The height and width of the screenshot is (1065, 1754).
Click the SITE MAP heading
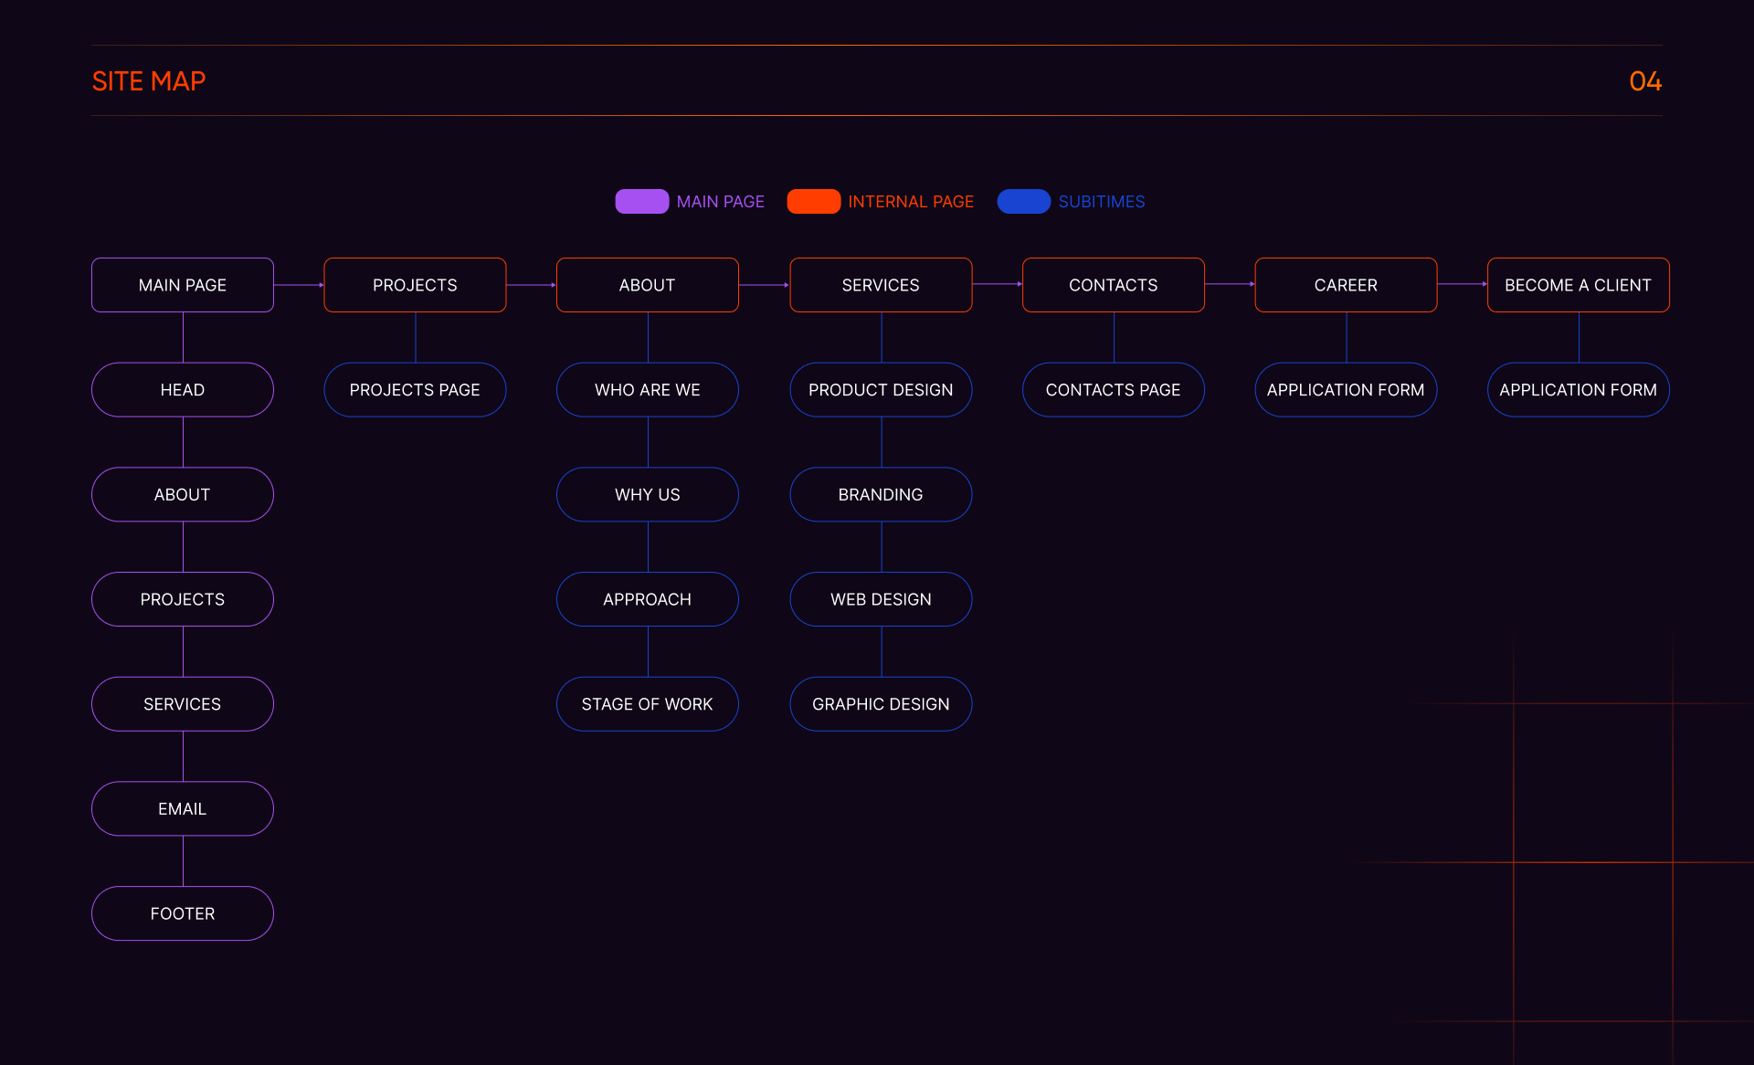tap(149, 81)
